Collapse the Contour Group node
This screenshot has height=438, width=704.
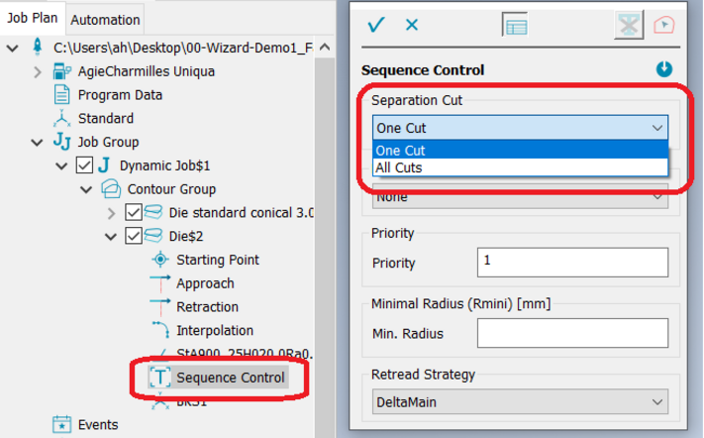pyautogui.click(x=87, y=189)
